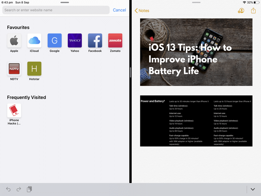This screenshot has height=196, width=261.
Task: Open frequently visited iPhone Hacks site
Action: click(14, 111)
